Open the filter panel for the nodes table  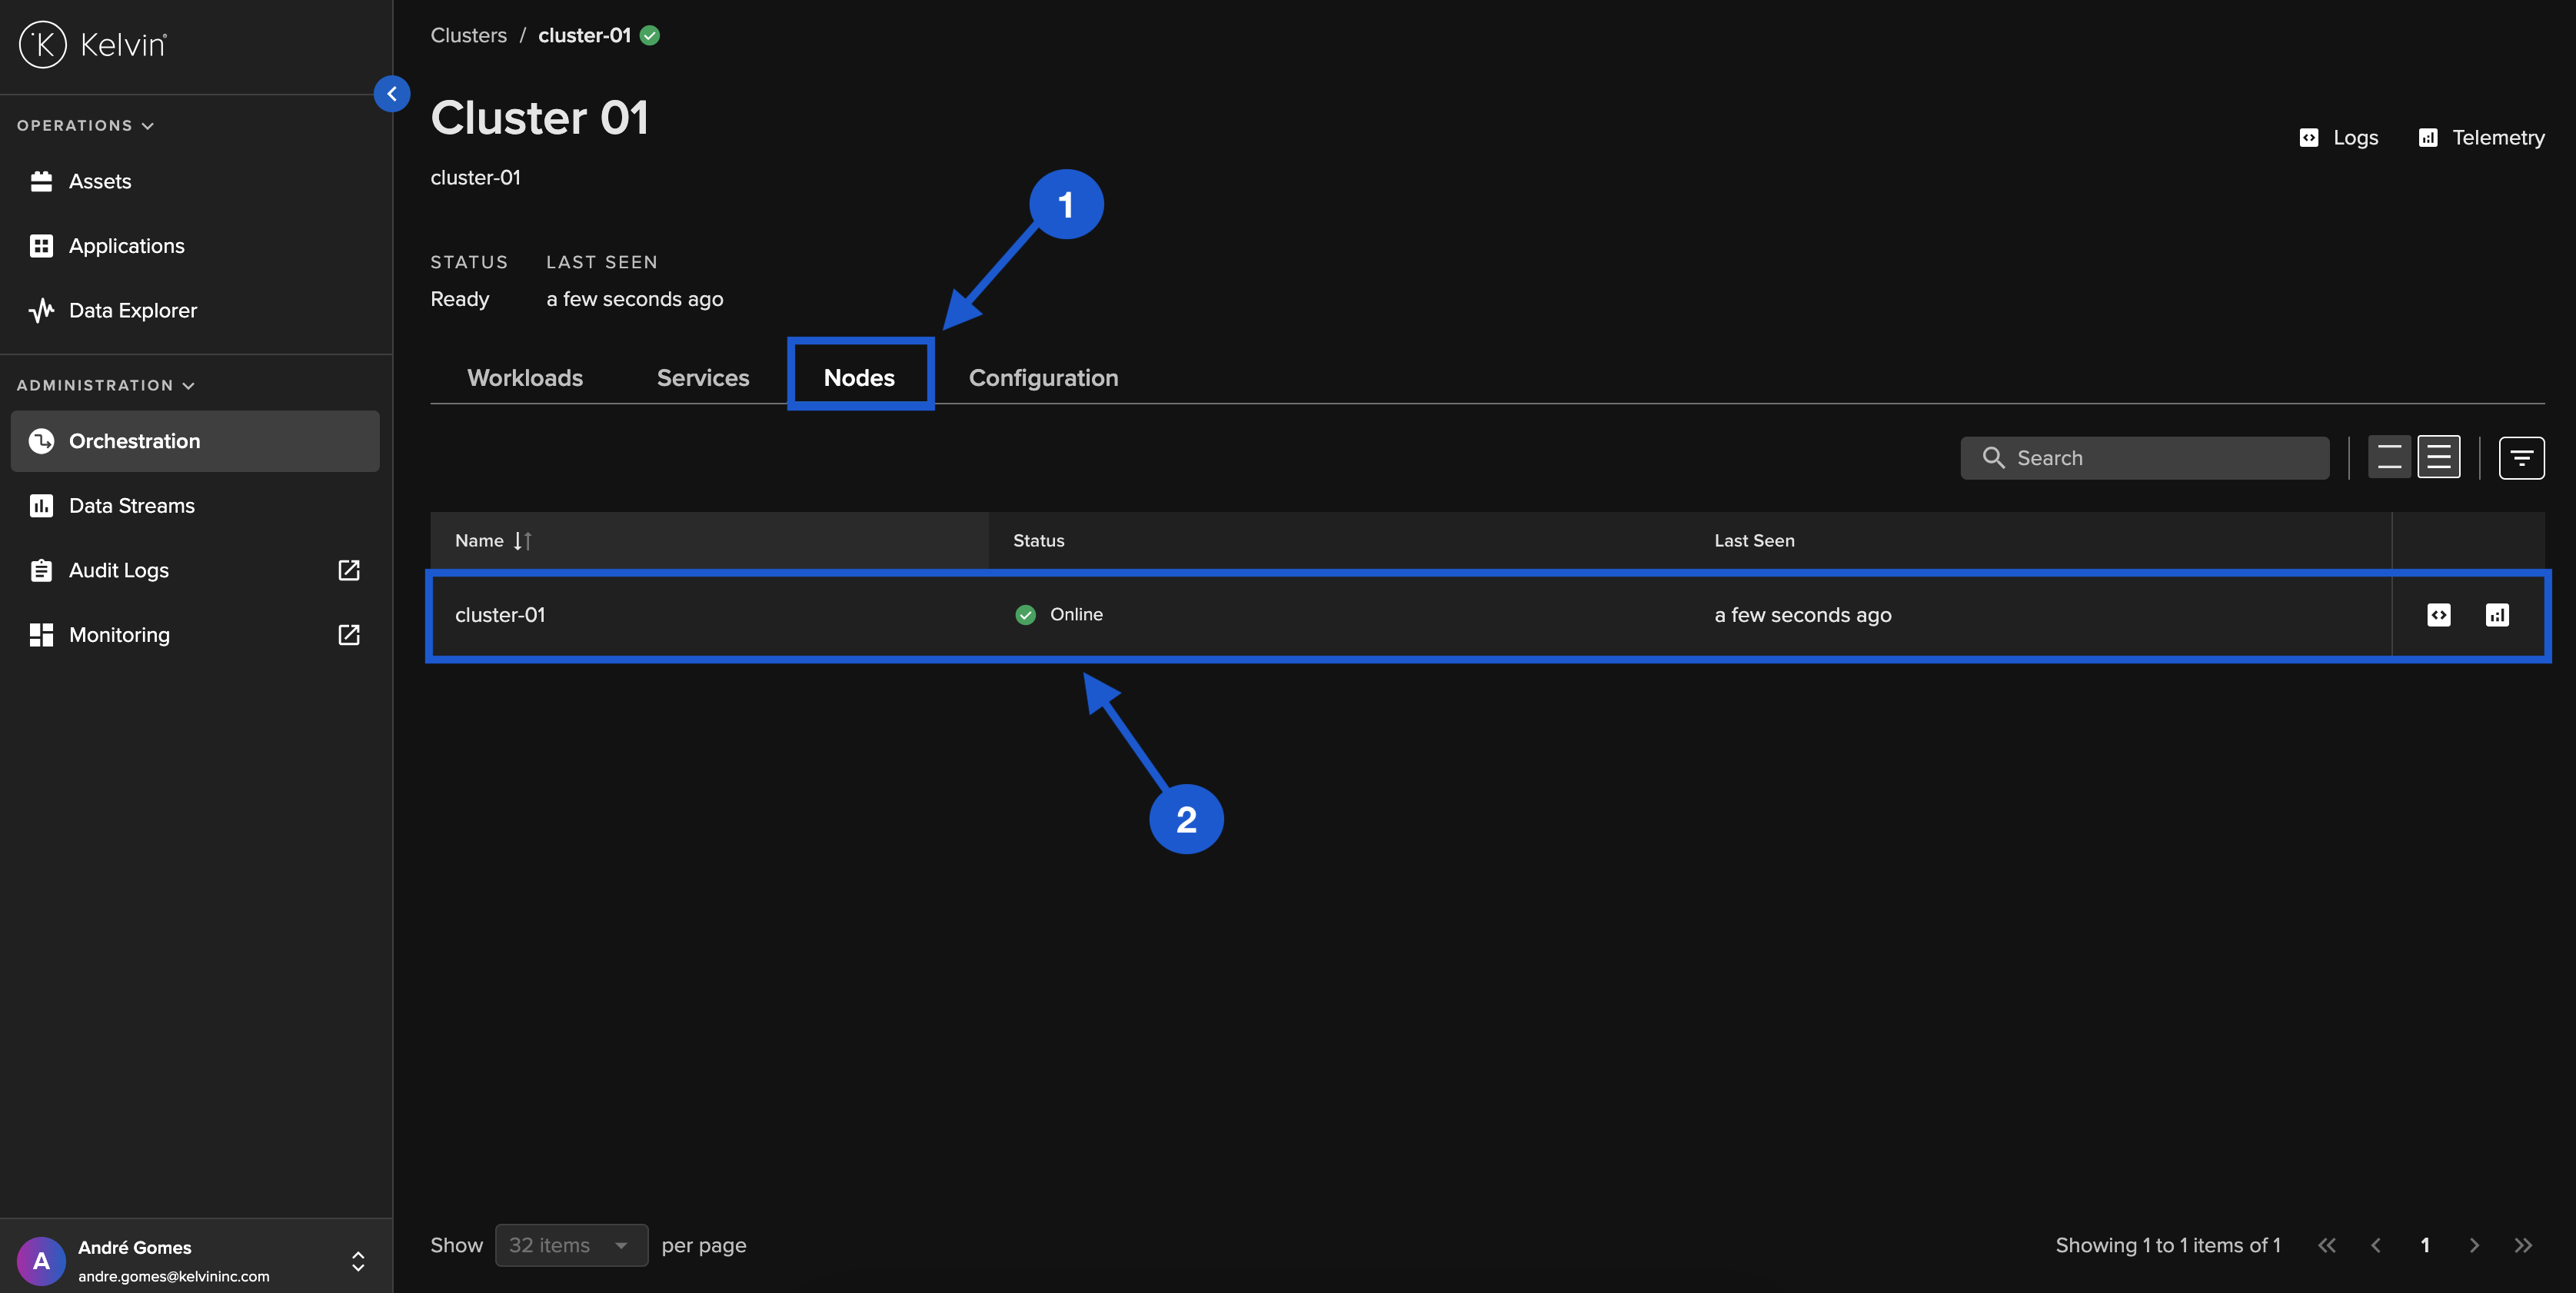tap(2522, 457)
